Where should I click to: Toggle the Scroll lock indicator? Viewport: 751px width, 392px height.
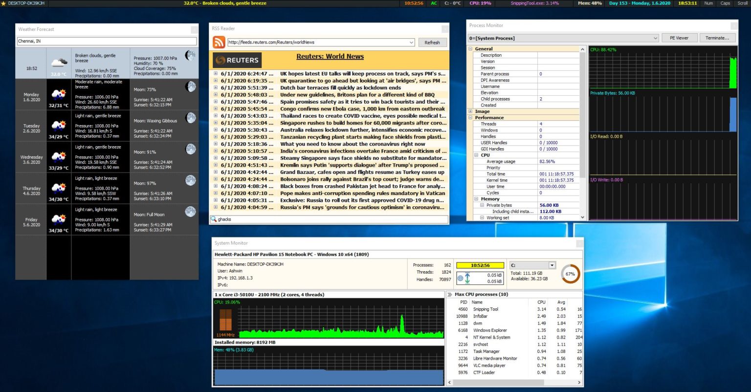742,3
